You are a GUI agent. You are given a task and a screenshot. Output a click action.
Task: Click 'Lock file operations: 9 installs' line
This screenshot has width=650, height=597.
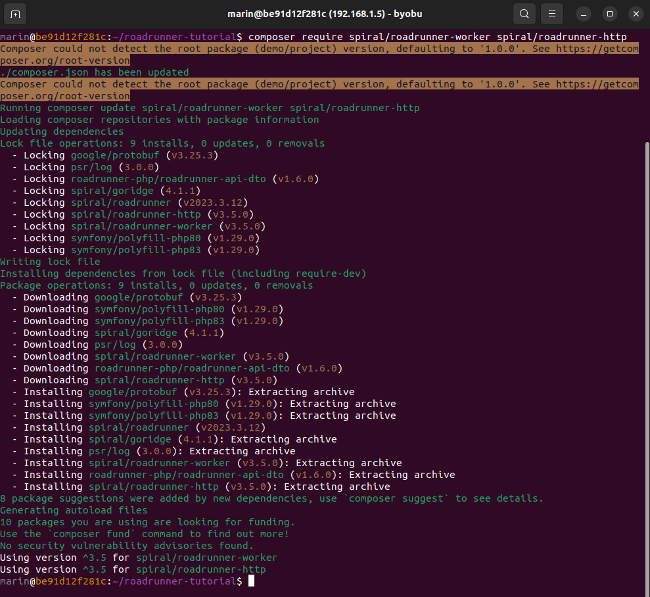click(162, 143)
